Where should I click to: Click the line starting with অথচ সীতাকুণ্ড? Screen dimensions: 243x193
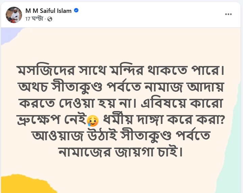(x=121, y=88)
